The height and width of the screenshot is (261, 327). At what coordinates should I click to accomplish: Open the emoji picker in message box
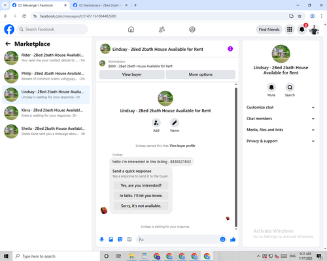(x=222, y=239)
